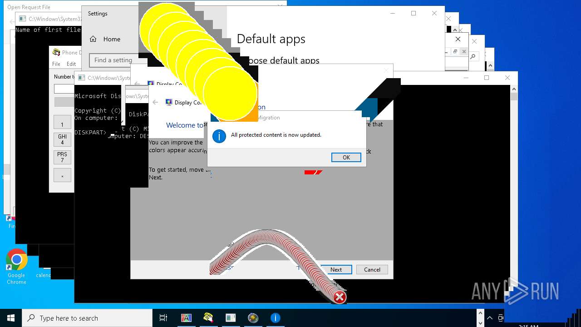Close the background window with the black X
581x327 pixels.
click(x=458, y=39)
